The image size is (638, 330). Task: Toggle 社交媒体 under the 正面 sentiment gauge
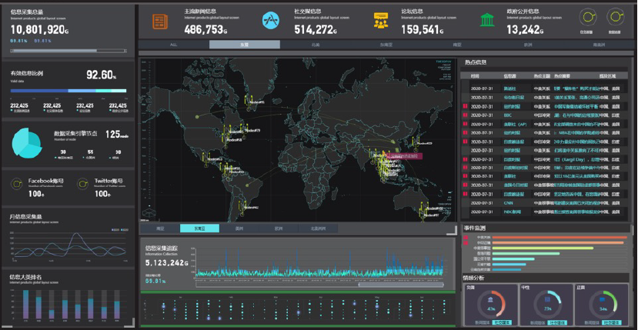pos(613,323)
